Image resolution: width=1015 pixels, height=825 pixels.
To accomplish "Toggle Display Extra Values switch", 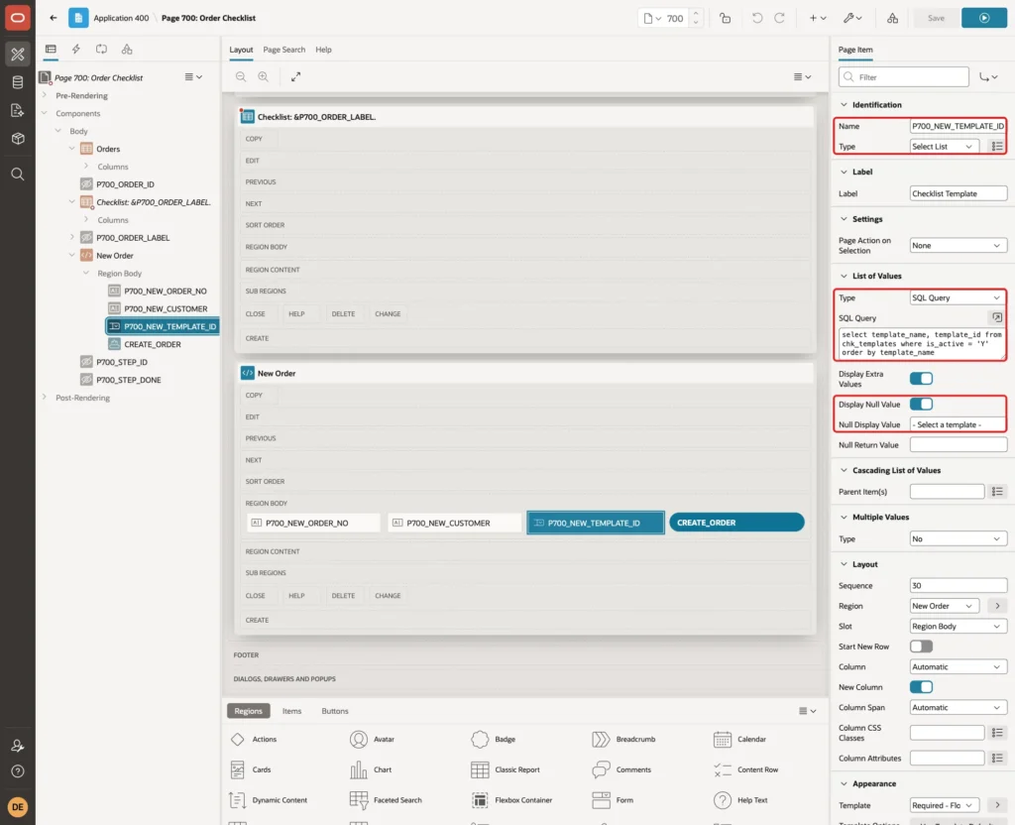I will coord(921,378).
